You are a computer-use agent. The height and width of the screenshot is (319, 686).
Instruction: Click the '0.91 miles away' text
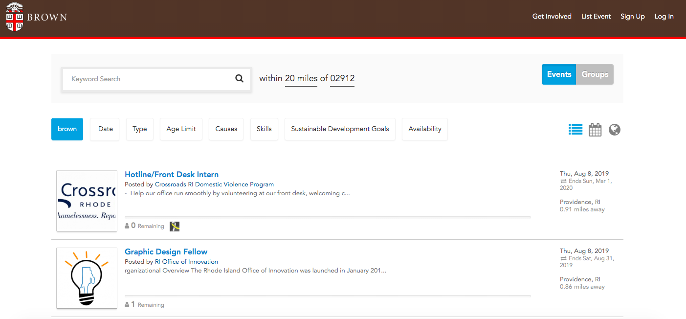pyautogui.click(x=582, y=209)
